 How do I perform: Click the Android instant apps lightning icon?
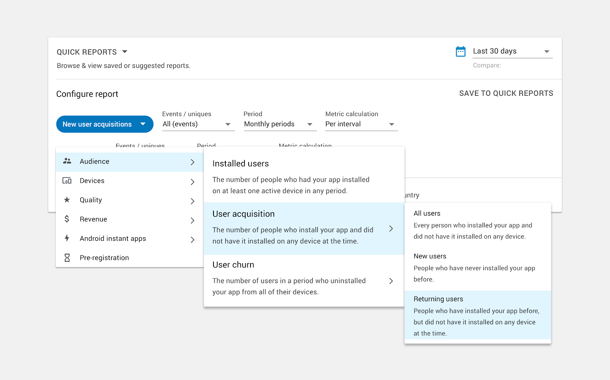(x=67, y=238)
